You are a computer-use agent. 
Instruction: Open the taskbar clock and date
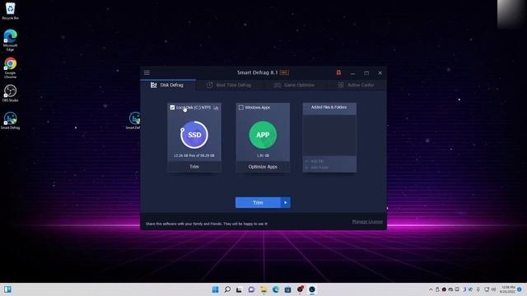pyautogui.click(x=508, y=289)
